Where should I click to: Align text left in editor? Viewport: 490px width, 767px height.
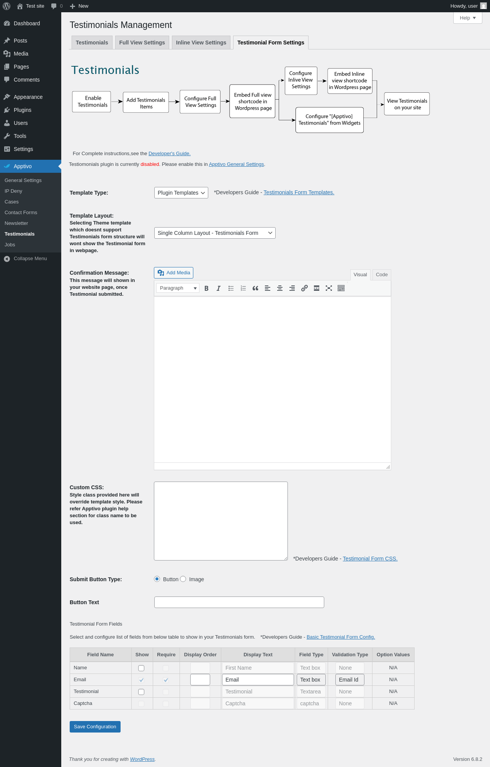268,288
